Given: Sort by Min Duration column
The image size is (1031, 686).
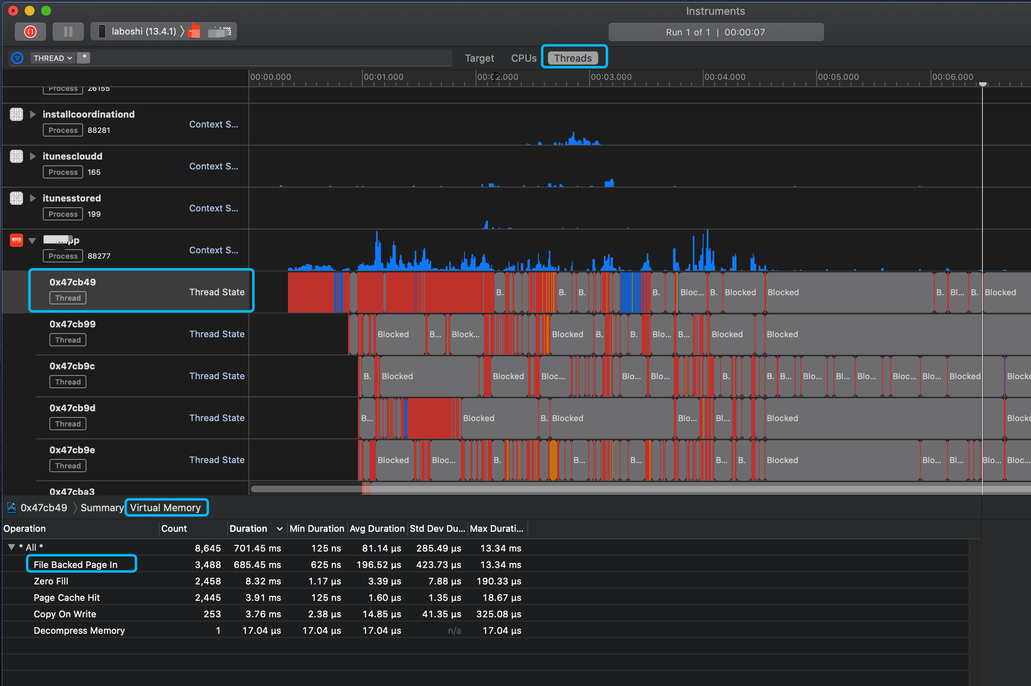Looking at the screenshot, I should tap(317, 528).
